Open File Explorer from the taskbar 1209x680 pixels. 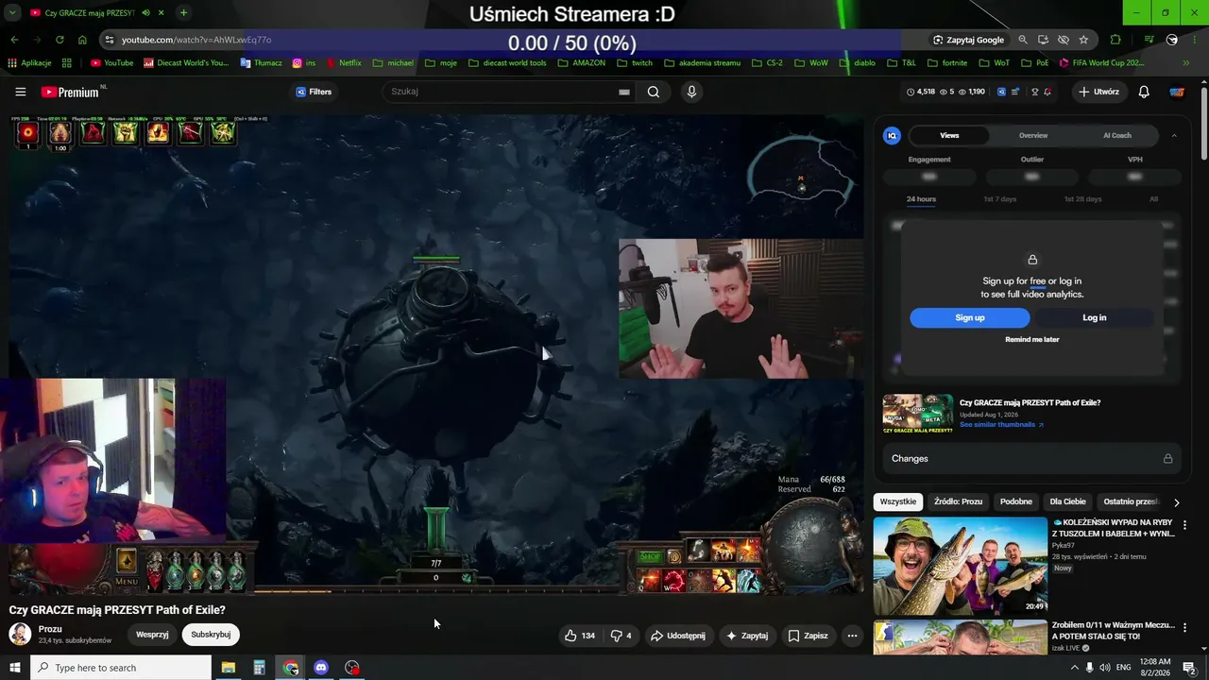point(228,668)
